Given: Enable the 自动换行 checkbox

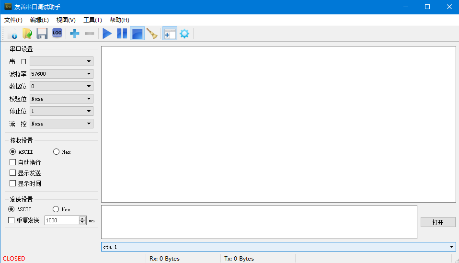Looking at the screenshot, I should 13,162.
